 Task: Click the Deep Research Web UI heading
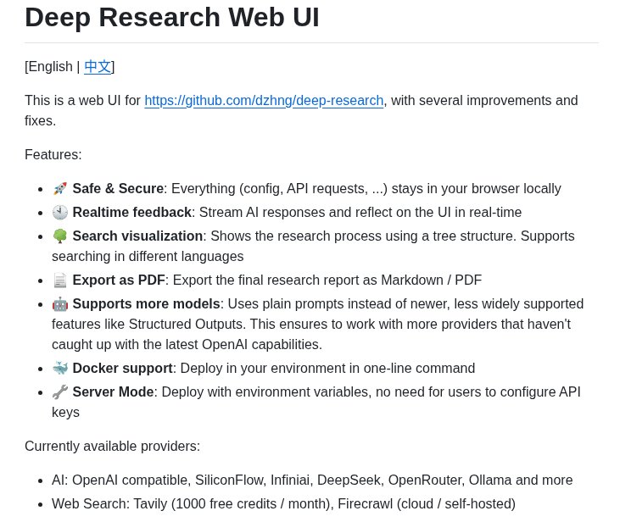(x=171, y=18)
